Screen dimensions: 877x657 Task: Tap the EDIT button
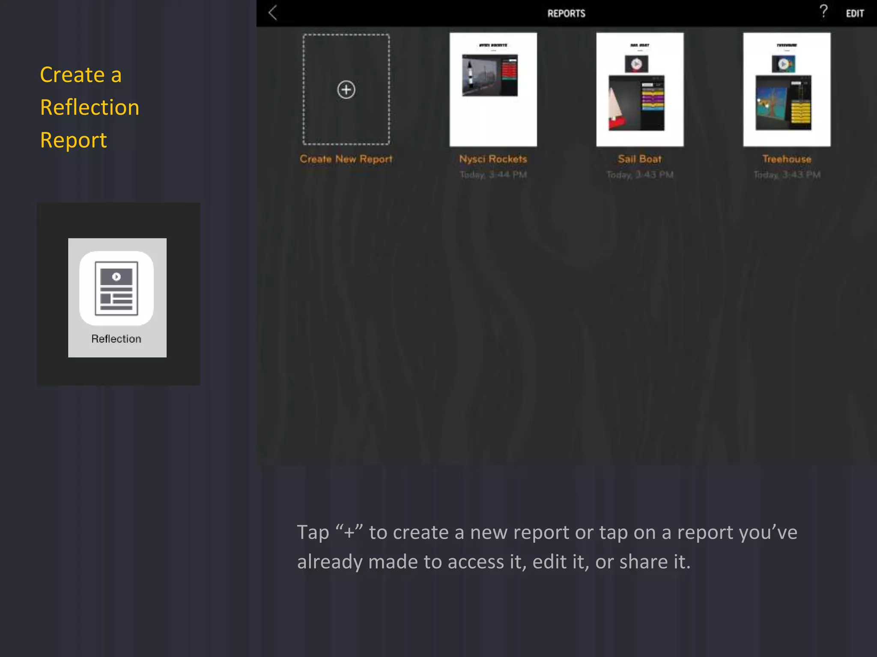tap(855, 14)
